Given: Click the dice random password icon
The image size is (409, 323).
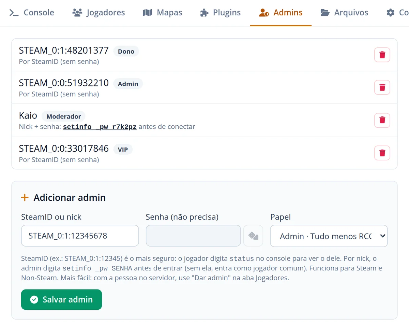Looking at the screenshot, I should pyautogui.click(x=253, y=236).
